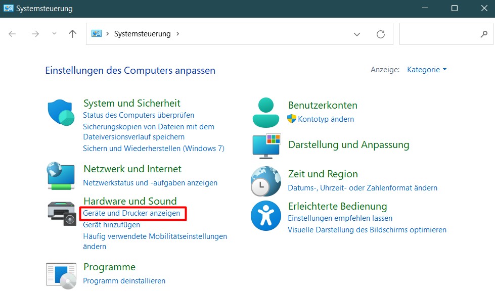Click the Erleichterte Bedienung accessibility icon
Screen dimensions: 495x294
pyautogui.click(x=266, y=216)
